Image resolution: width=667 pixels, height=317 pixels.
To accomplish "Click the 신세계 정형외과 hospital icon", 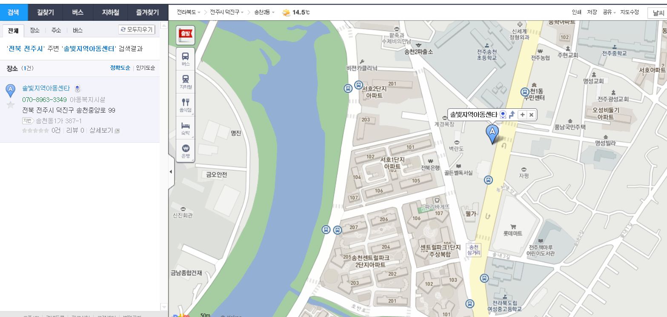I will 519,25.
